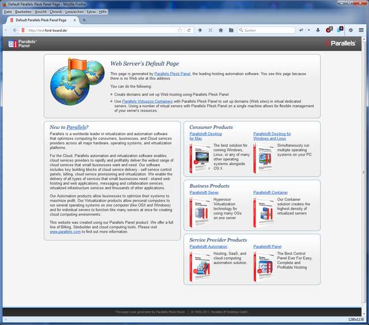This screenshot has height=325, width=369.
Task: Click the Parallels Panel product box image
Action: [264, 266]
